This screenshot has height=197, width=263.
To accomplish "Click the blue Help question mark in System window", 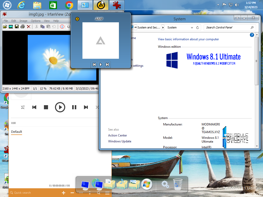I will point(252,35).
